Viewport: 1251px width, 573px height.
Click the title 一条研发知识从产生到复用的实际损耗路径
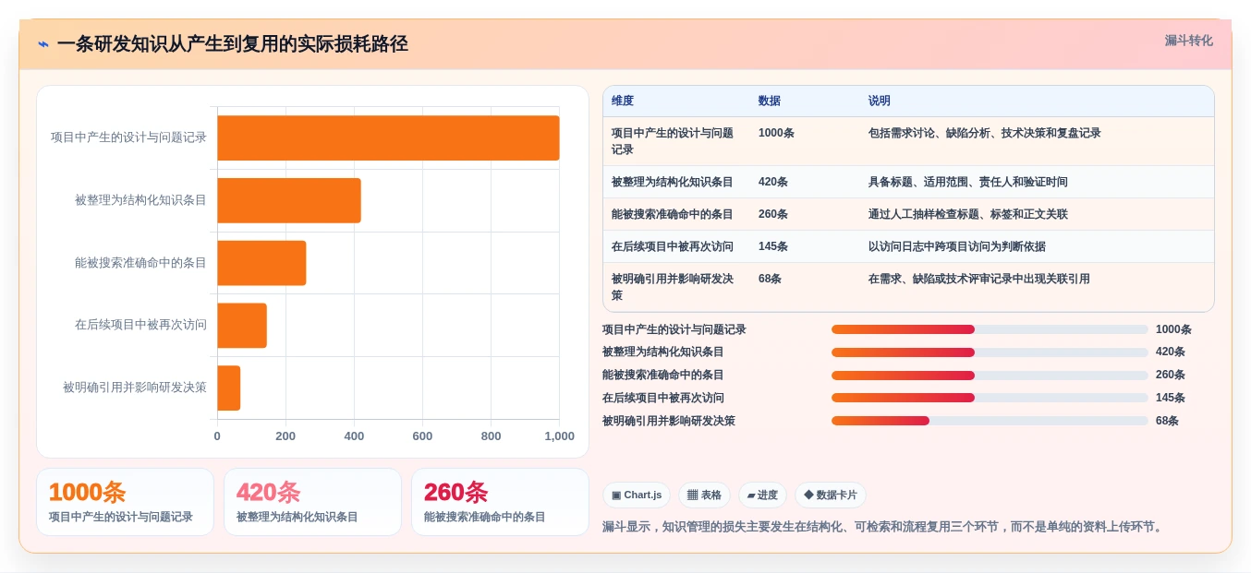(233, 44)
